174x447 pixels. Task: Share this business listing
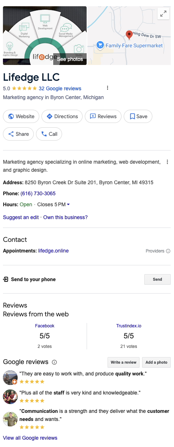(18, 134)
